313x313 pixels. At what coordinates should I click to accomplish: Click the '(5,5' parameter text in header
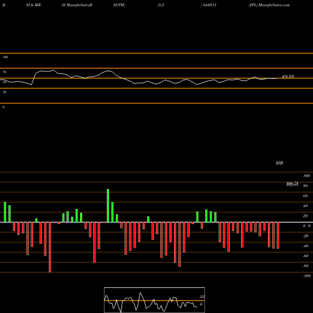point(161,5)
